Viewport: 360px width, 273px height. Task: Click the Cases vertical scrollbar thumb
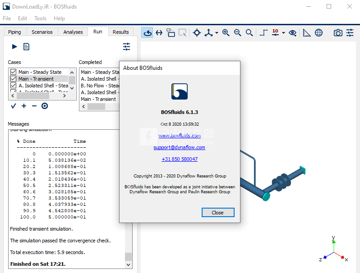pos(72,80)
